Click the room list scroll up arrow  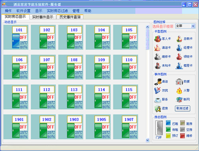[x=147, y=27]
